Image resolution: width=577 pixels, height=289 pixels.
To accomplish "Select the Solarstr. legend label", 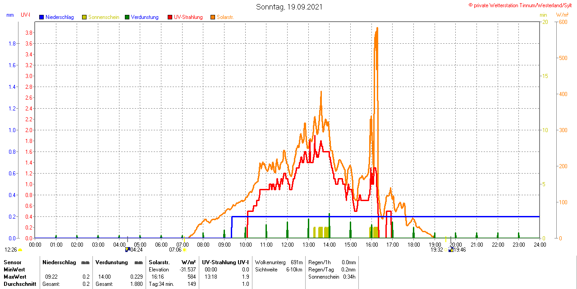I will point(225,17).
